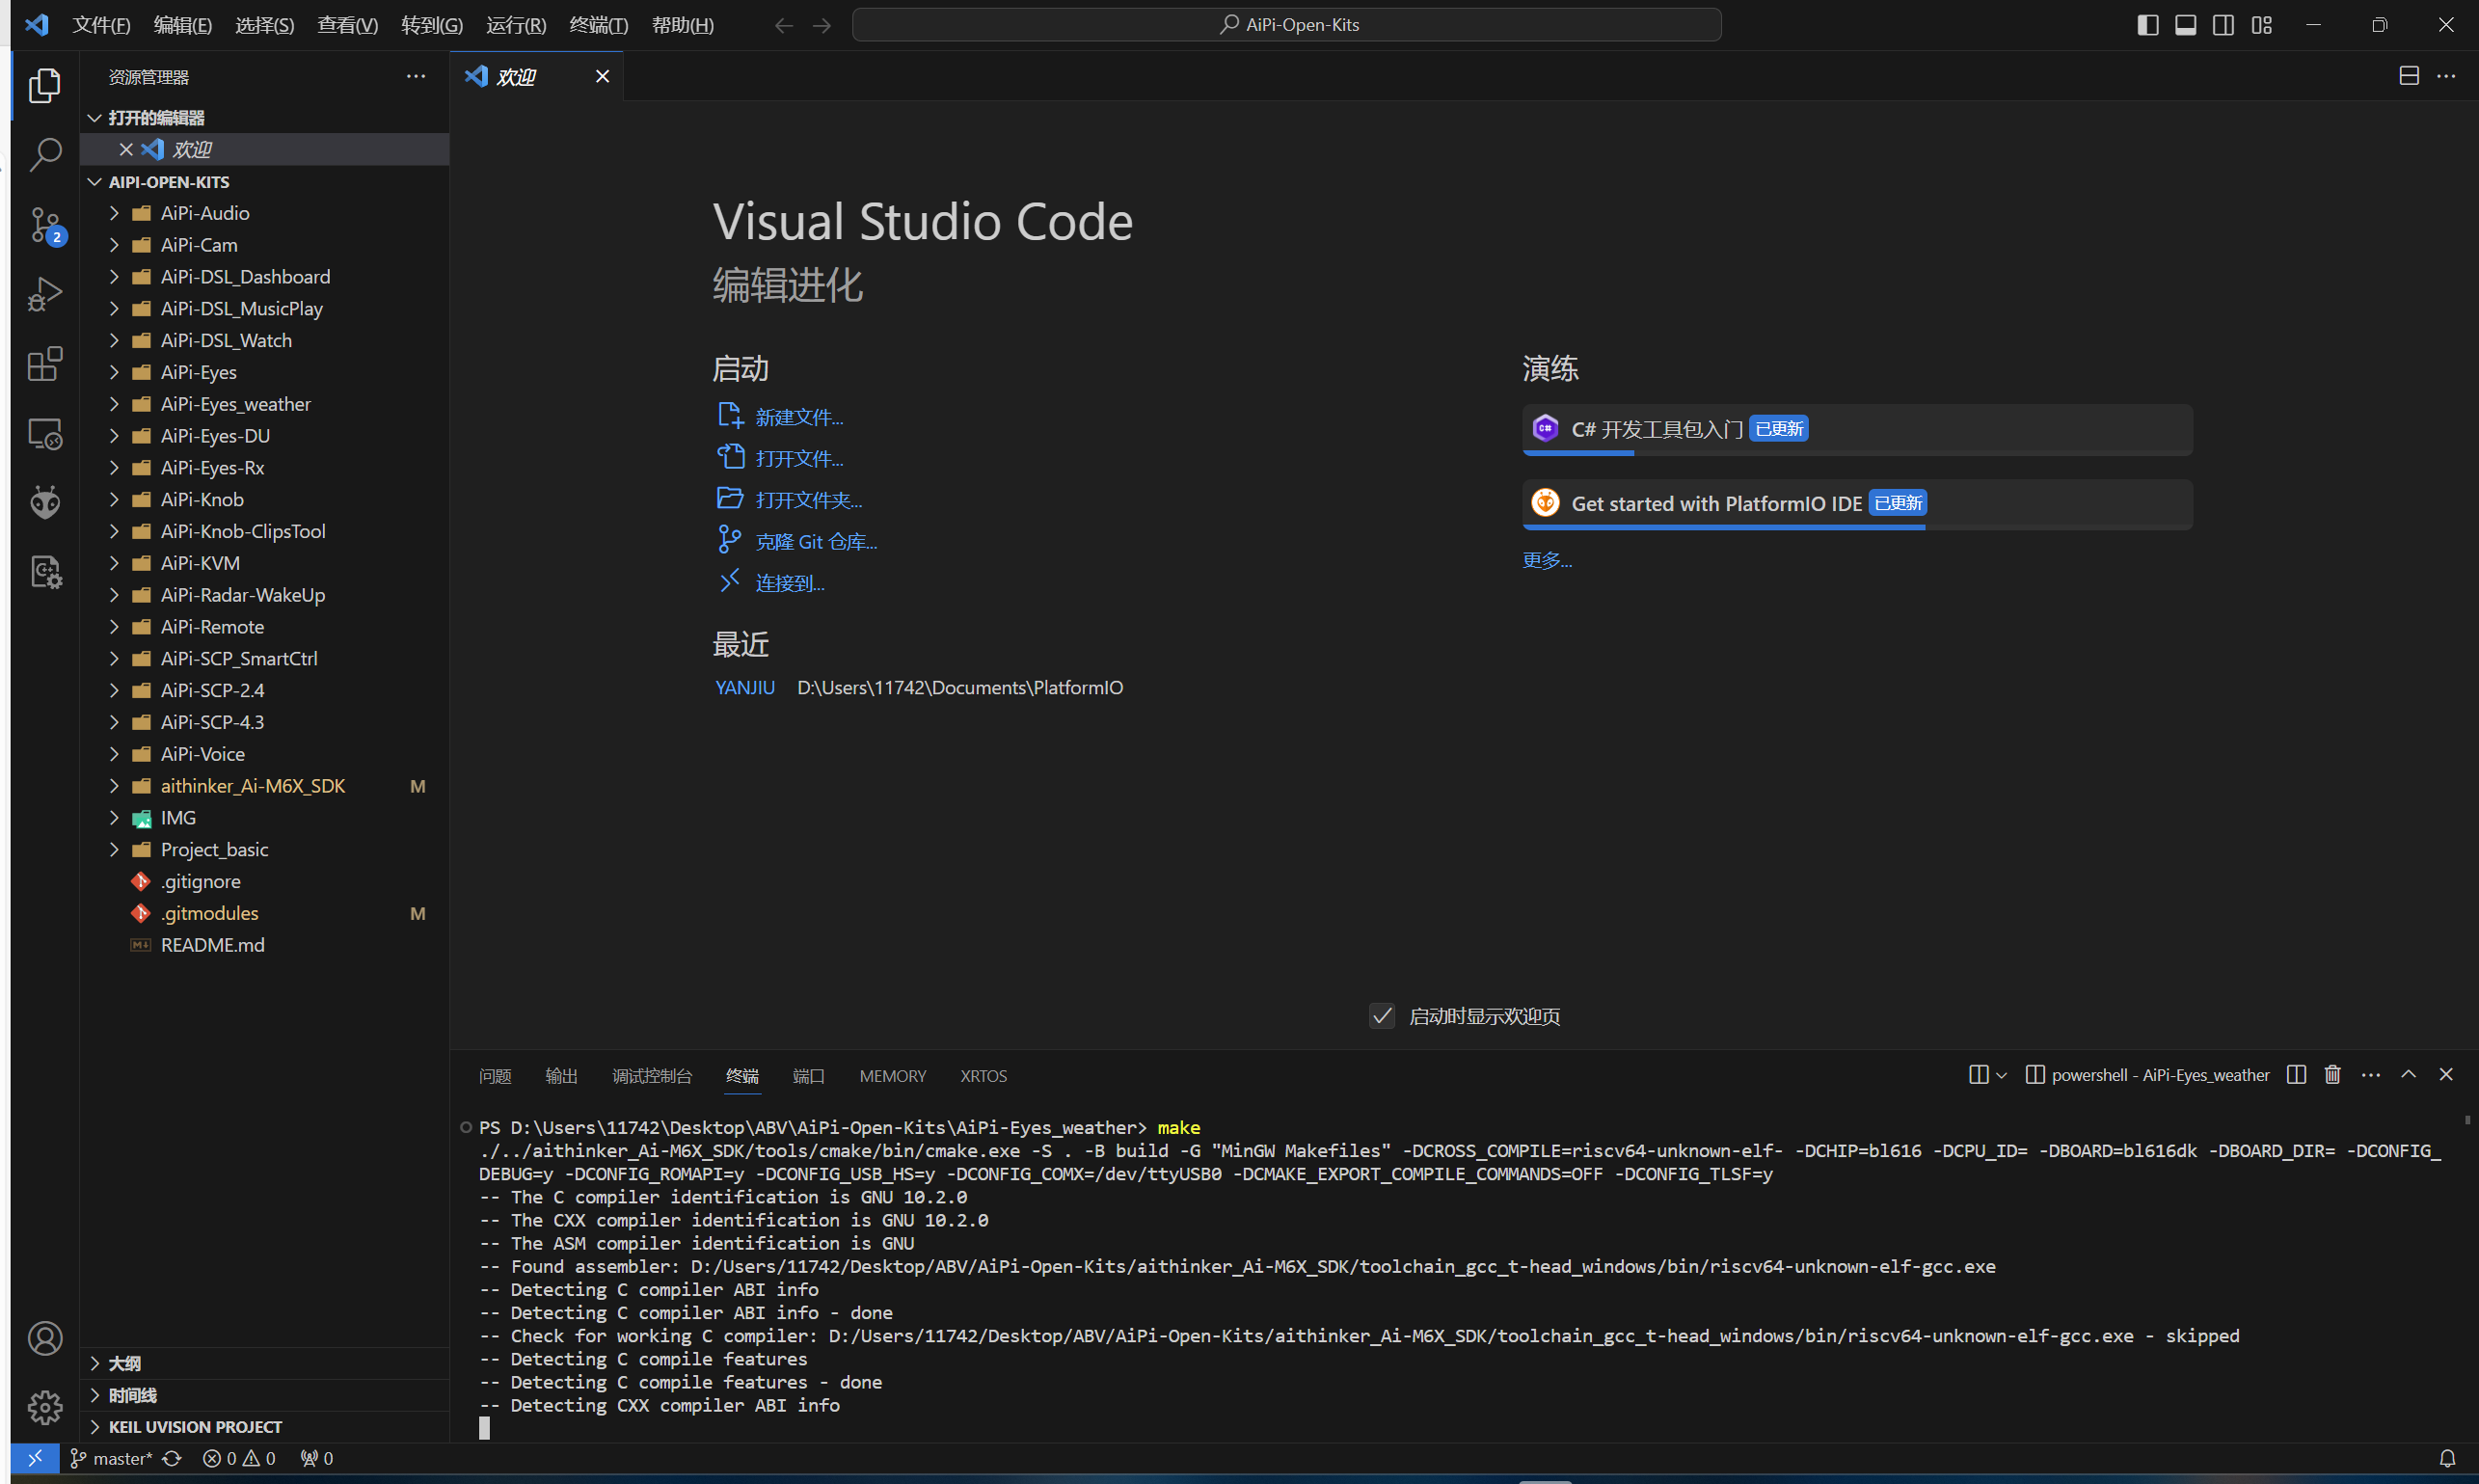The width and height of the screenshot is (2479, 1484).
Task: Open README.md in the explorer
Action: tap(264, 945)
